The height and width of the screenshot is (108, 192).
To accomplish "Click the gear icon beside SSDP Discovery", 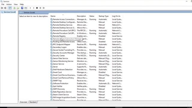I will click(x=52, y=89).
